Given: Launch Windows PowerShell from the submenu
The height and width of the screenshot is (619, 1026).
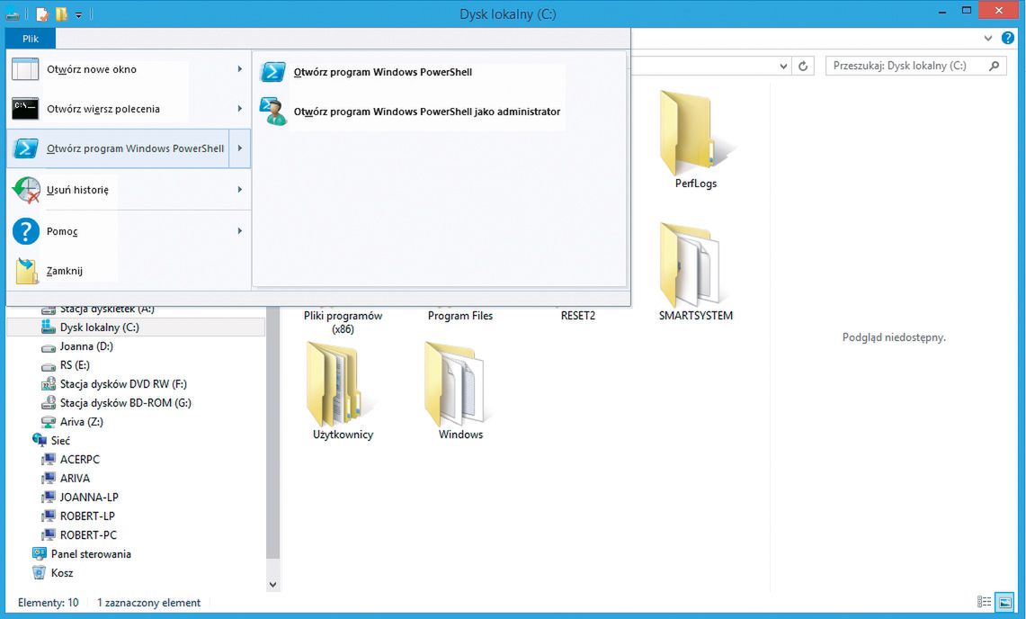Looking at the screenshot, I should pos(383,72).
